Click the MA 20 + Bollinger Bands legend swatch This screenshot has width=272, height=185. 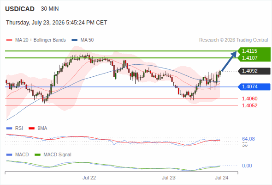point(9,40)
